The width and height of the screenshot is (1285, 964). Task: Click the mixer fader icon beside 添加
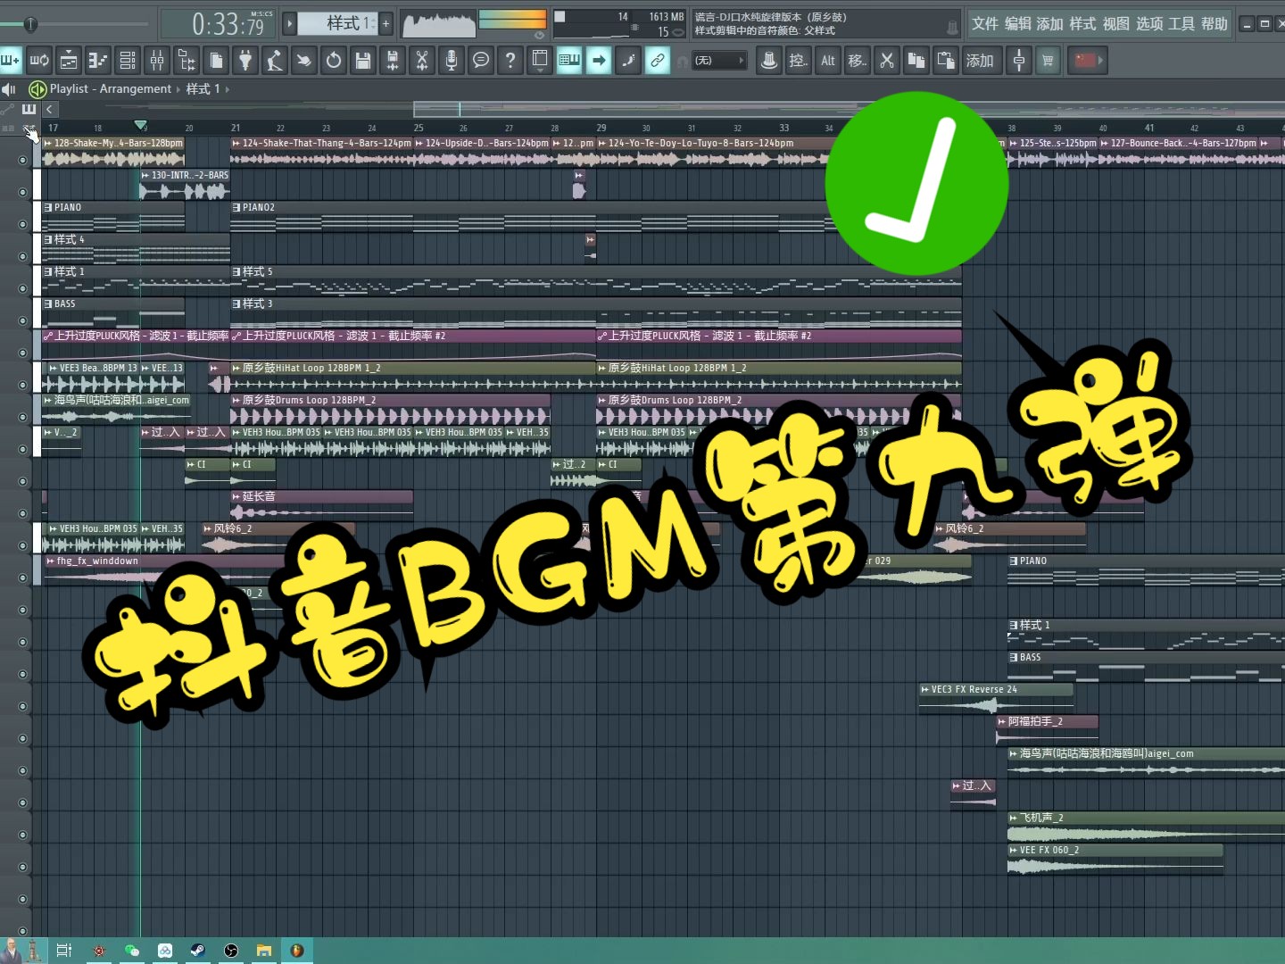pos(1018,60)
